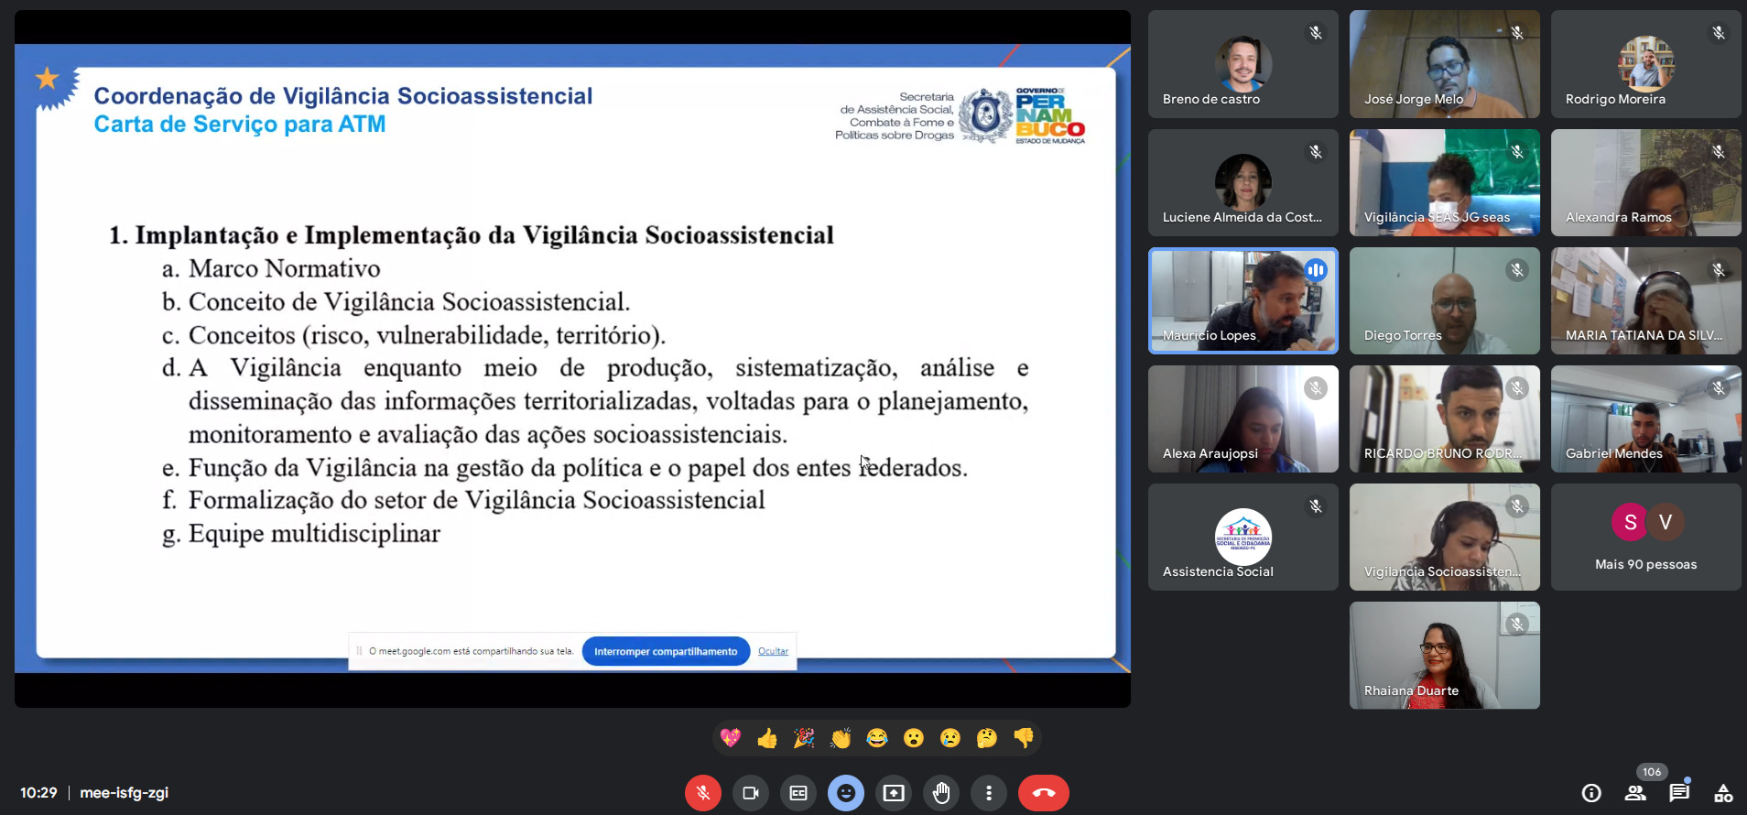The image size is (1747, 815).
Task: Toggle the camera on or off
Action: coord(751,793)
